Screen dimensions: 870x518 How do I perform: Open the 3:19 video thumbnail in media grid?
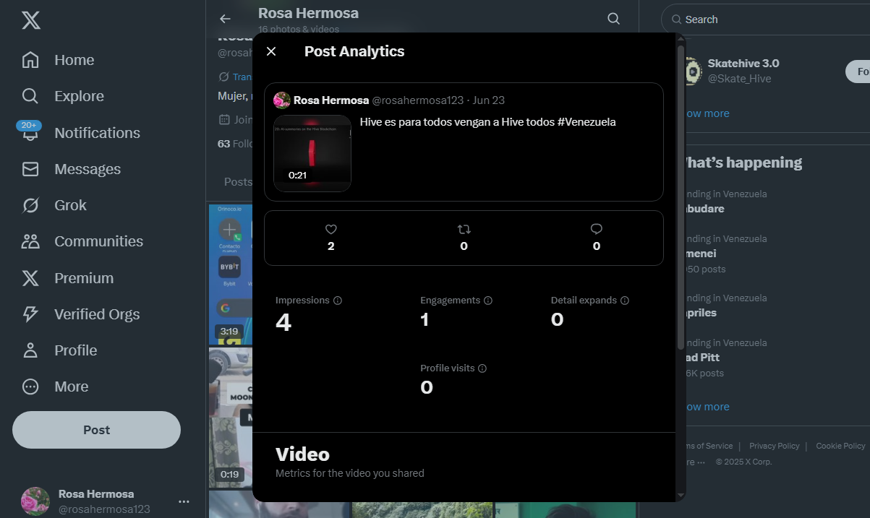pyautogui.click(x=231, y=275)
